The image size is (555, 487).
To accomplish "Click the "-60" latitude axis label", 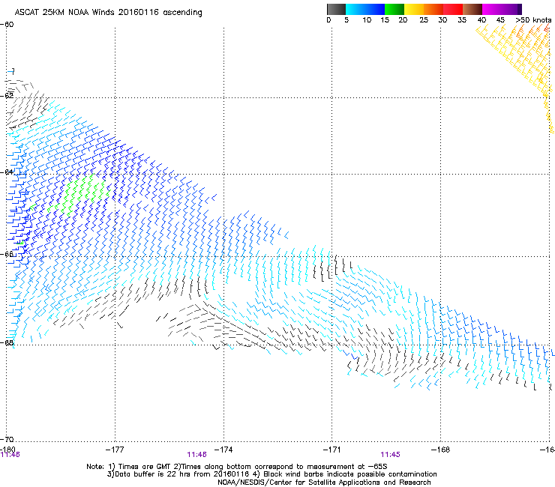I will point(7,25).
